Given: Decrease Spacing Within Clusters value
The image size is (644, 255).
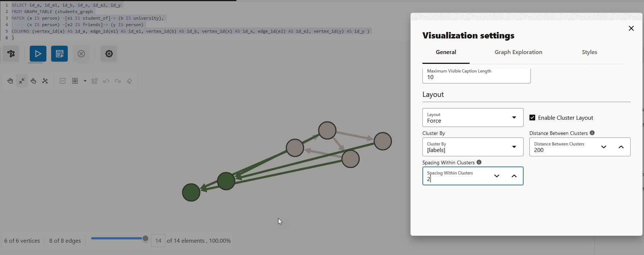Looking at the screenshot, I should [497, 176].
